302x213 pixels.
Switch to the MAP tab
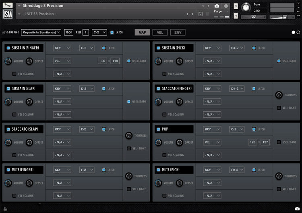tap(142, 32)
